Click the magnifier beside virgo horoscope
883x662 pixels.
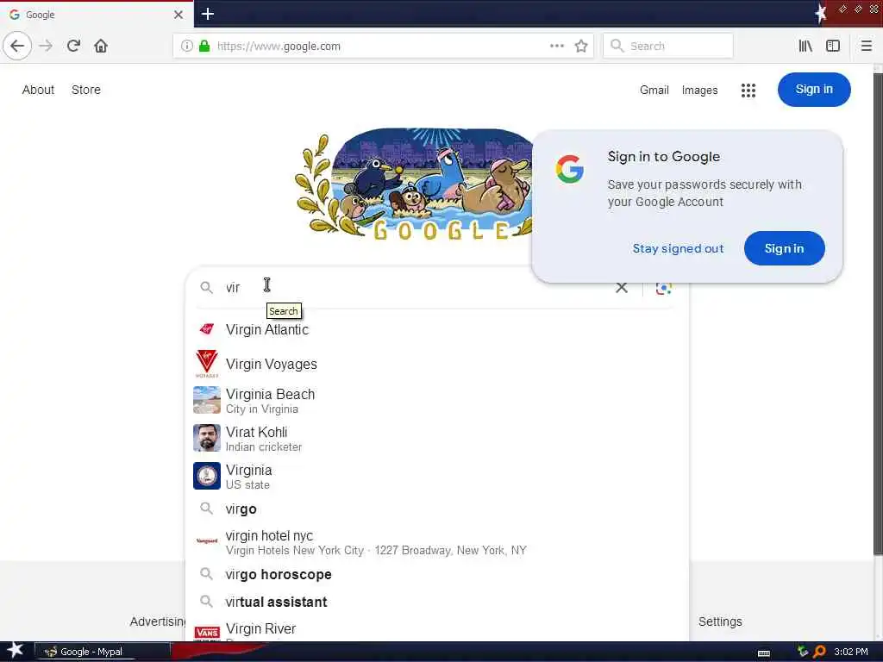(x=207, y=574)
